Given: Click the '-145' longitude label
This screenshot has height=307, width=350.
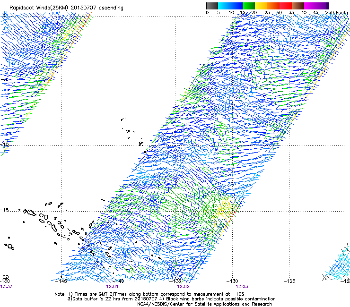Looking at the screenshot, I should tap(61, 281).
